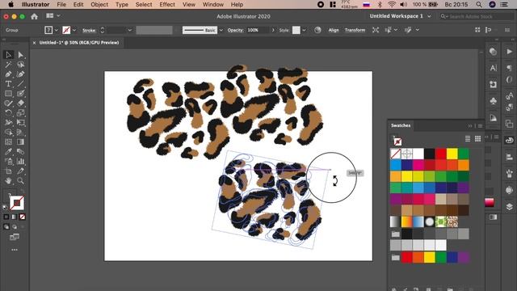
Task: Toggle Draw Normal mode
Action: point(6,226)
